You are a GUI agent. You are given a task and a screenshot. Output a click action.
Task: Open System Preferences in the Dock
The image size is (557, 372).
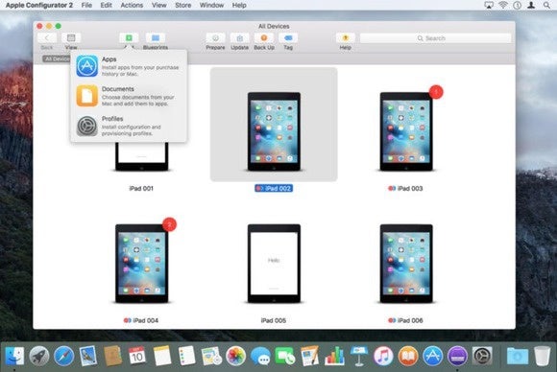pos(482,356)
